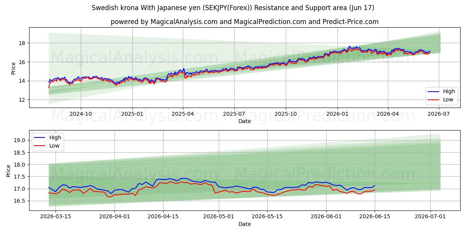Click the blue line swatch in bottom legend

40,138
